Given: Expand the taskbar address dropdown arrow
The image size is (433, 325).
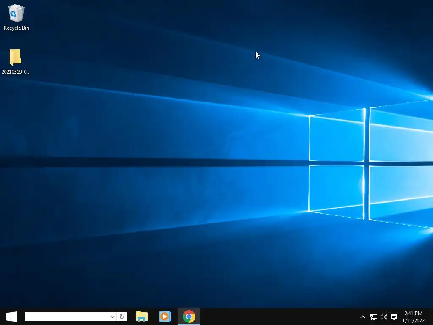Looking at the screenshot, I should click(x=112, y=317).
